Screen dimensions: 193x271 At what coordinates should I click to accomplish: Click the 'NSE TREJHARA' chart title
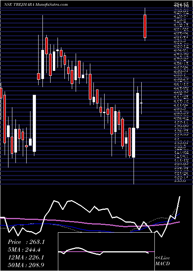coord(19,5)
